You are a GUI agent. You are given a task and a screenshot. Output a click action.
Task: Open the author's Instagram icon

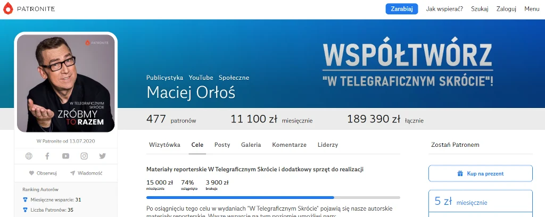click(84, 156)
